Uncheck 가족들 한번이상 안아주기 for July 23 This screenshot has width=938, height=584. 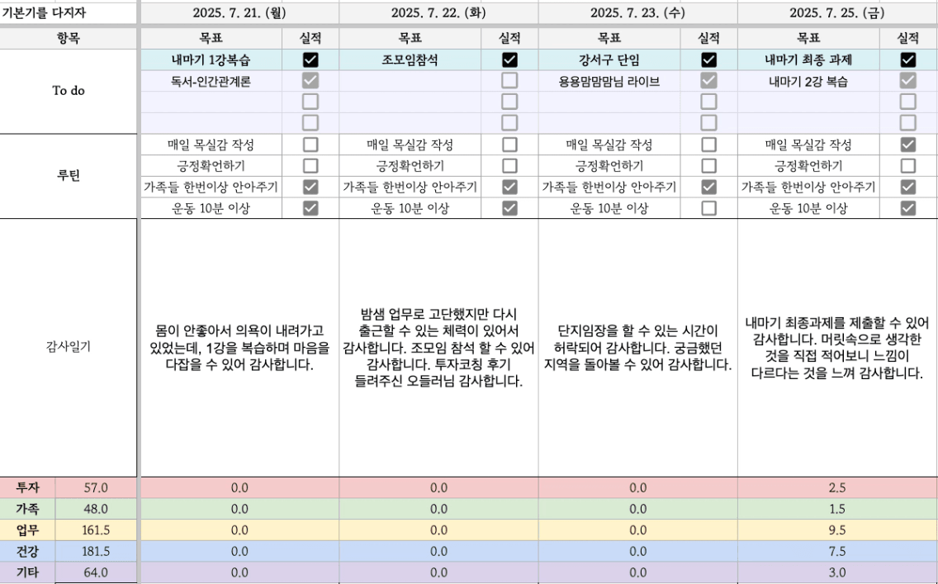coord(709,187)
